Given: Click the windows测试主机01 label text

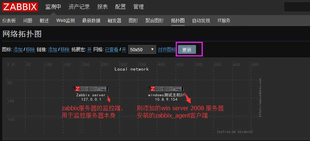Looking at the screenshot, I should point(166,95).
